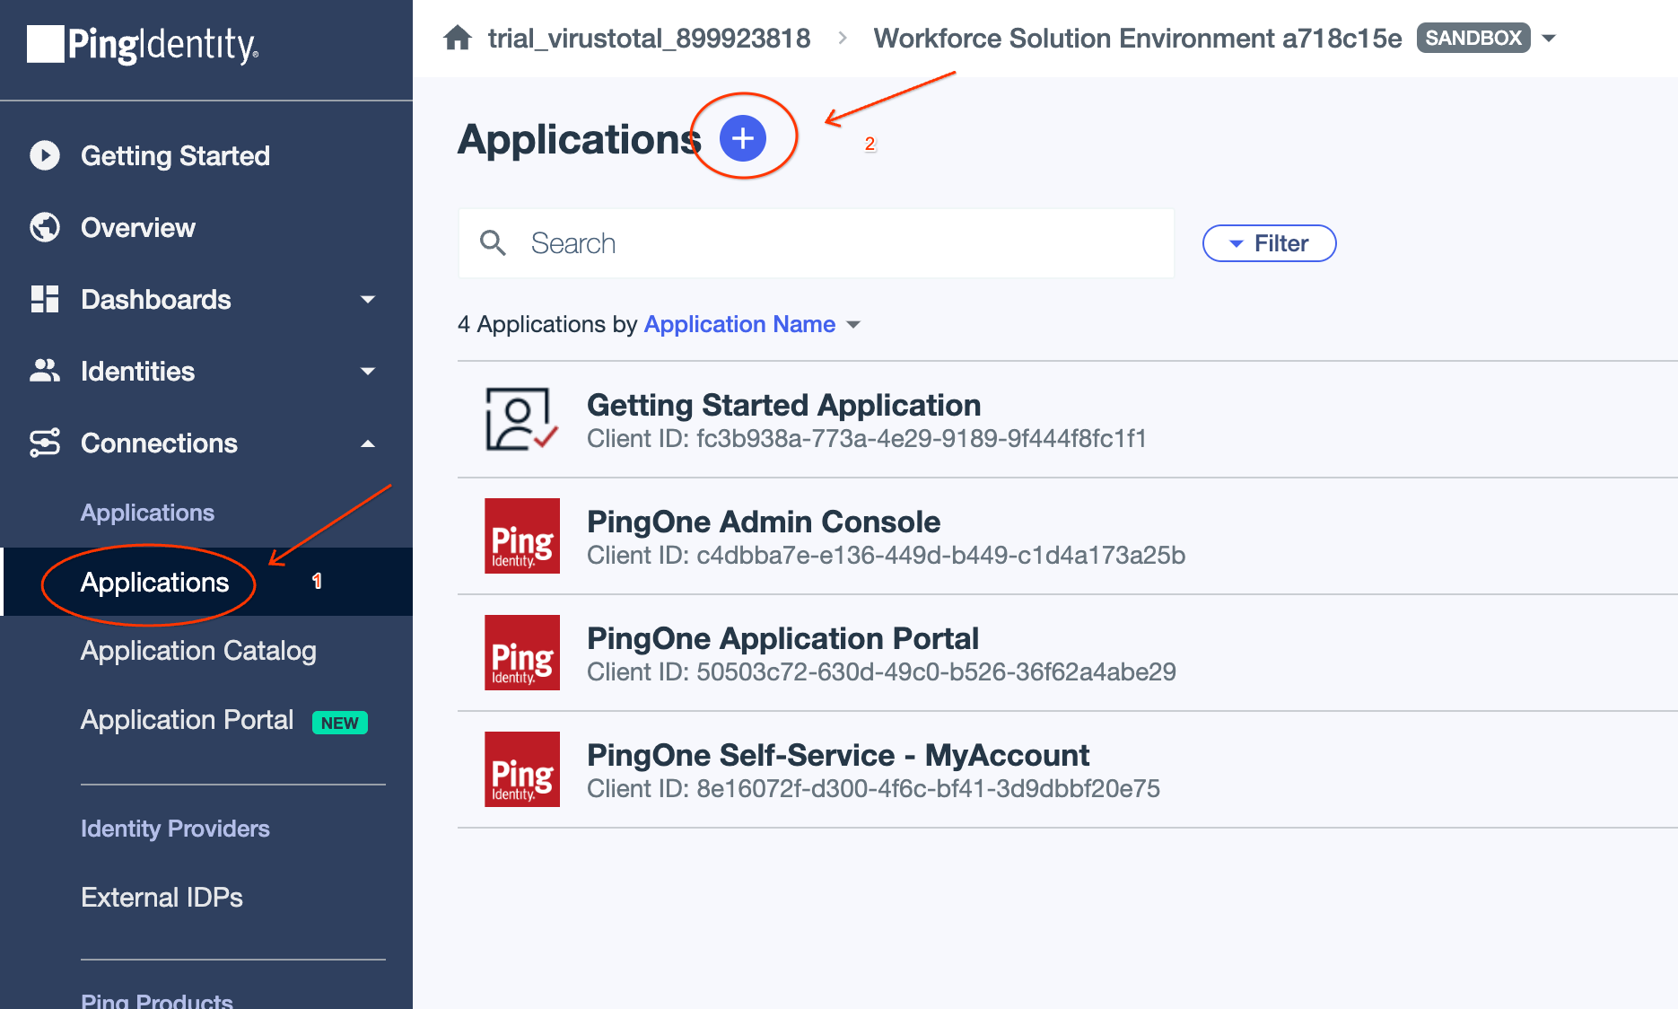Click Workforce Solution Environment a718c15e breadcrumb

pos(1138,39)
